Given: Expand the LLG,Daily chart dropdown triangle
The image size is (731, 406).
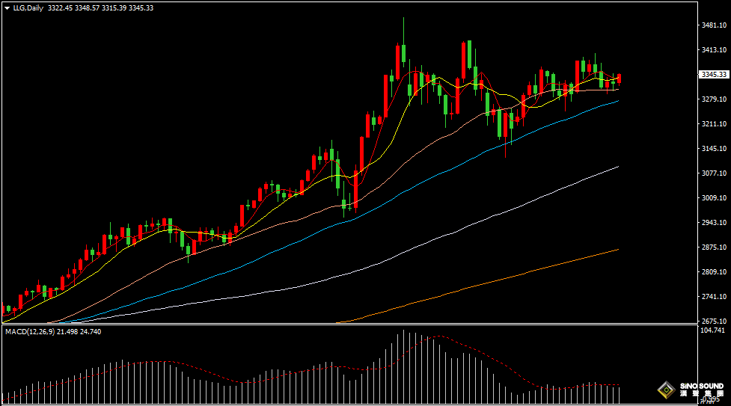Looking at the screenshot, I should pos(7,8).
